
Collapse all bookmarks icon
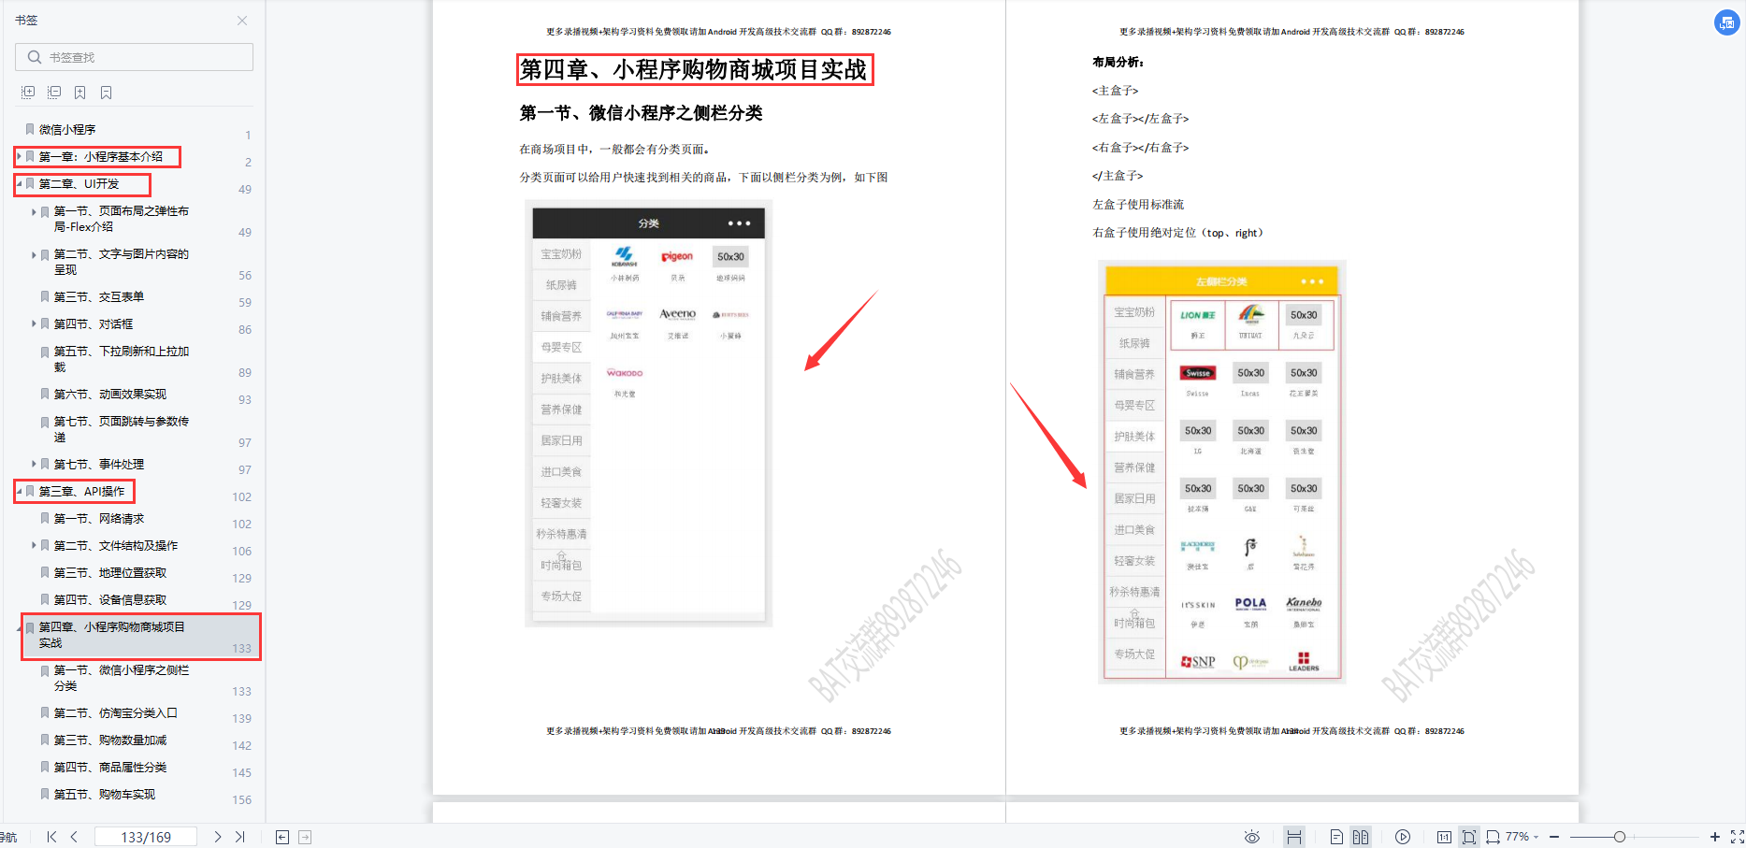[54, 93]
